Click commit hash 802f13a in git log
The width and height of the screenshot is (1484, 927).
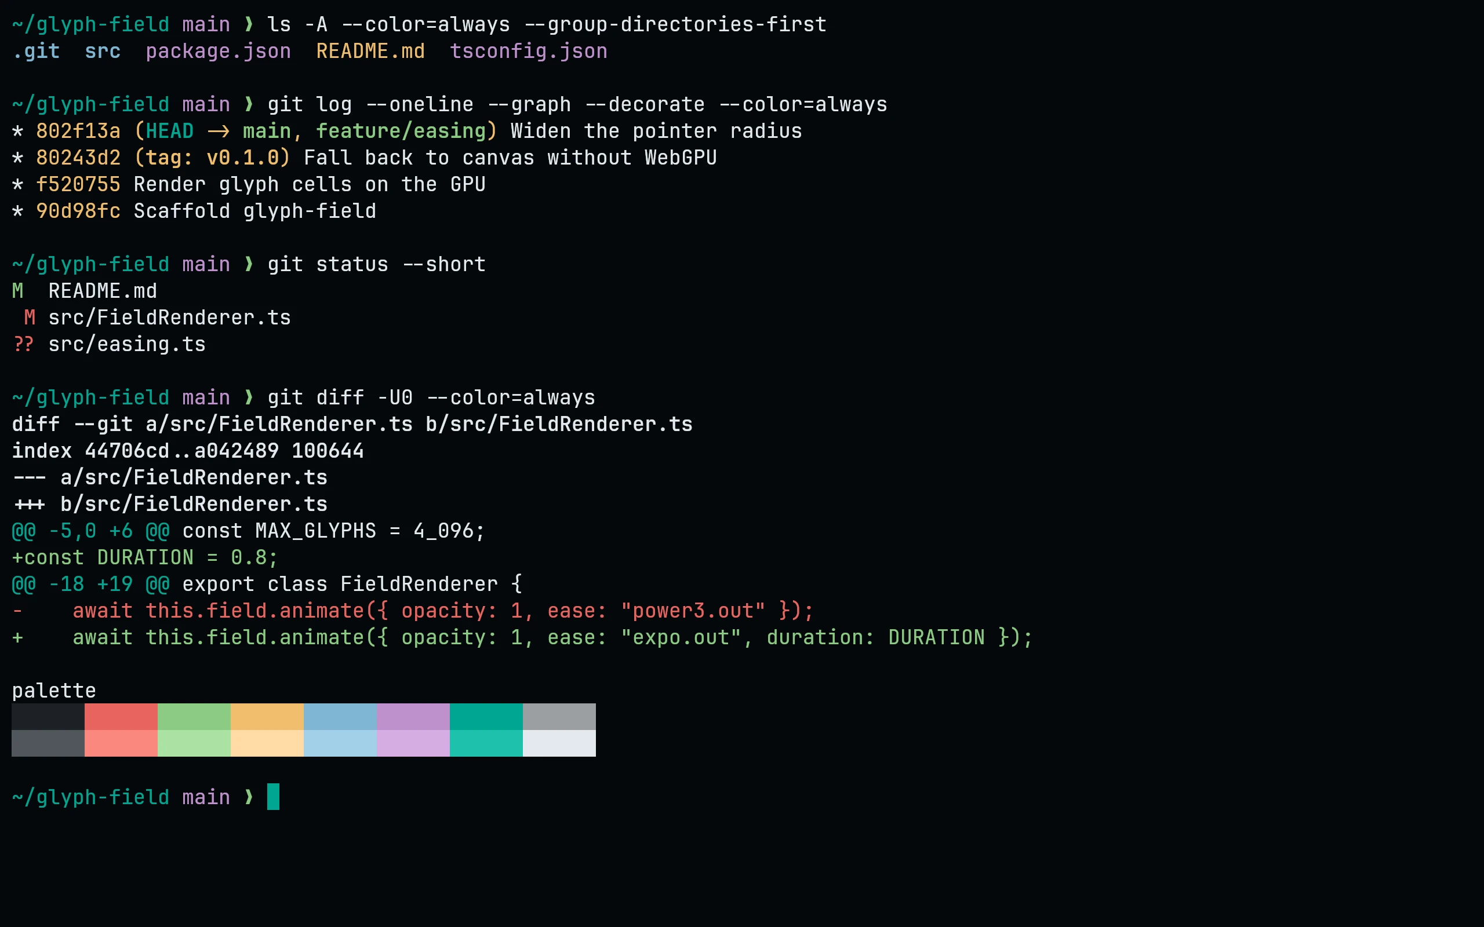click(78, 130)
